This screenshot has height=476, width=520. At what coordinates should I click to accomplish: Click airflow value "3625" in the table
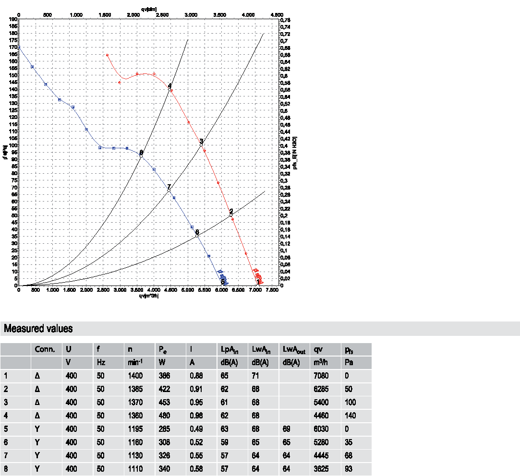pos(321,469)
